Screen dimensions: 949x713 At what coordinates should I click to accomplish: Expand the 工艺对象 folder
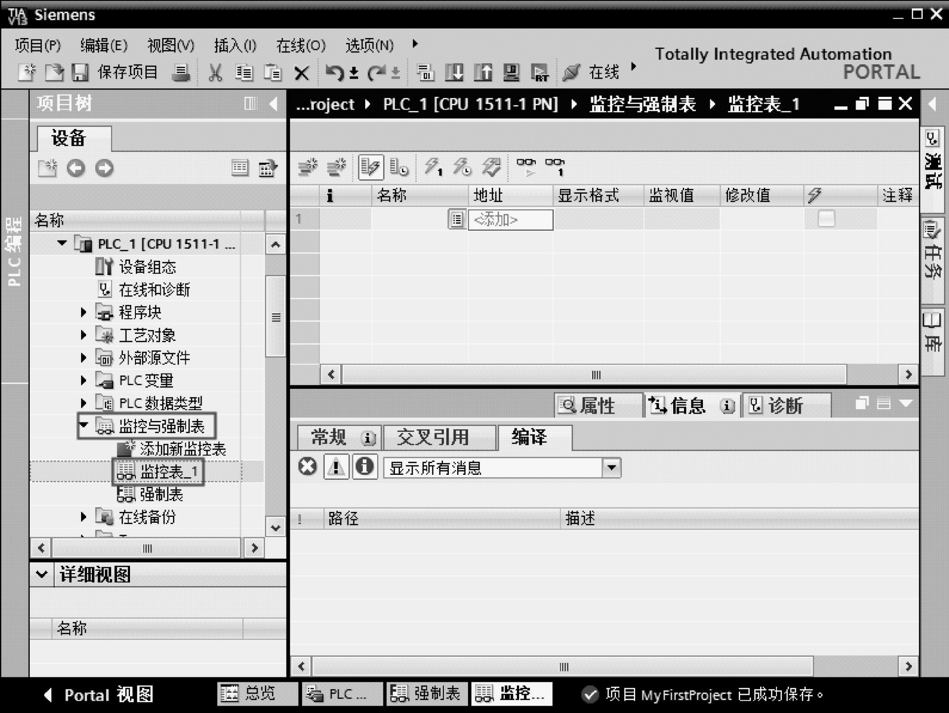point(83,335)
